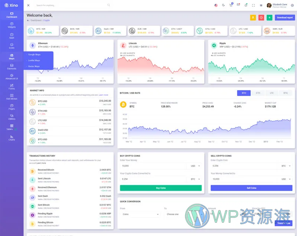
Task: Open the shopping cart icon
Action: tap(231, 5)
